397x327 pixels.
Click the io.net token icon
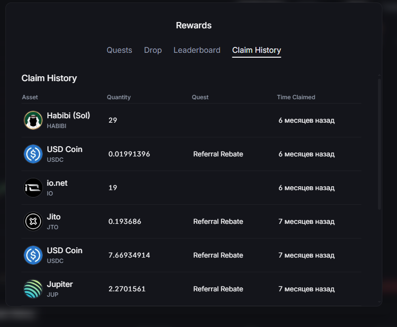coord(33,188)
